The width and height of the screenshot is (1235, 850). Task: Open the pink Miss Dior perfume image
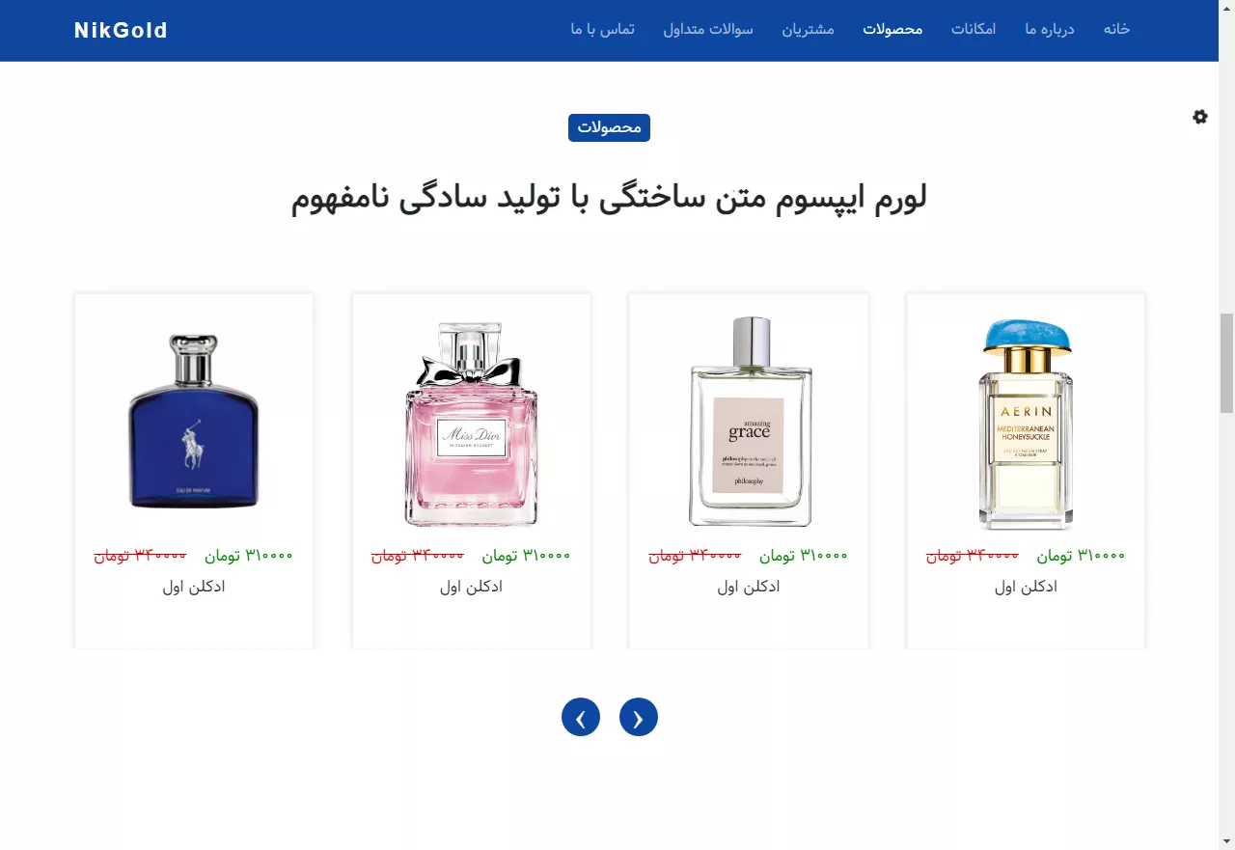(x=471, y=423)
